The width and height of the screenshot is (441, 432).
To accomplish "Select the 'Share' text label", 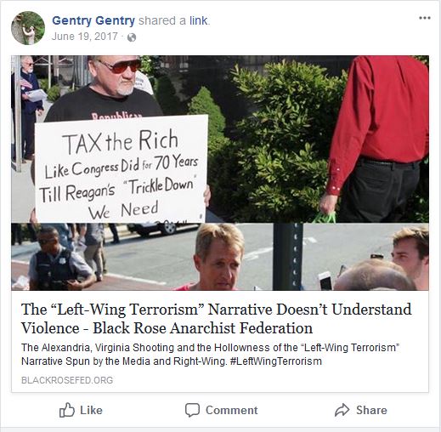I will point(371,410).
